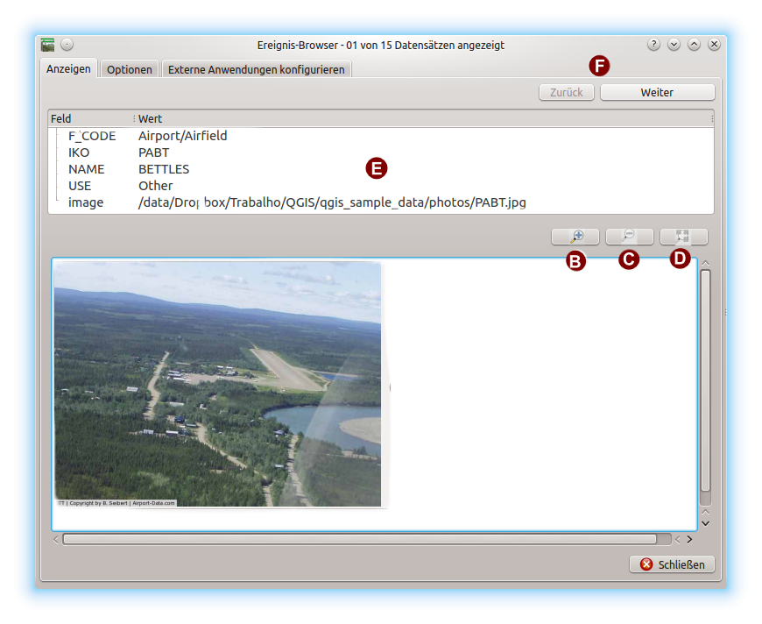Click the up arrow button in title bar
This screenshot has width=762, height=624.
coord(694,45)
